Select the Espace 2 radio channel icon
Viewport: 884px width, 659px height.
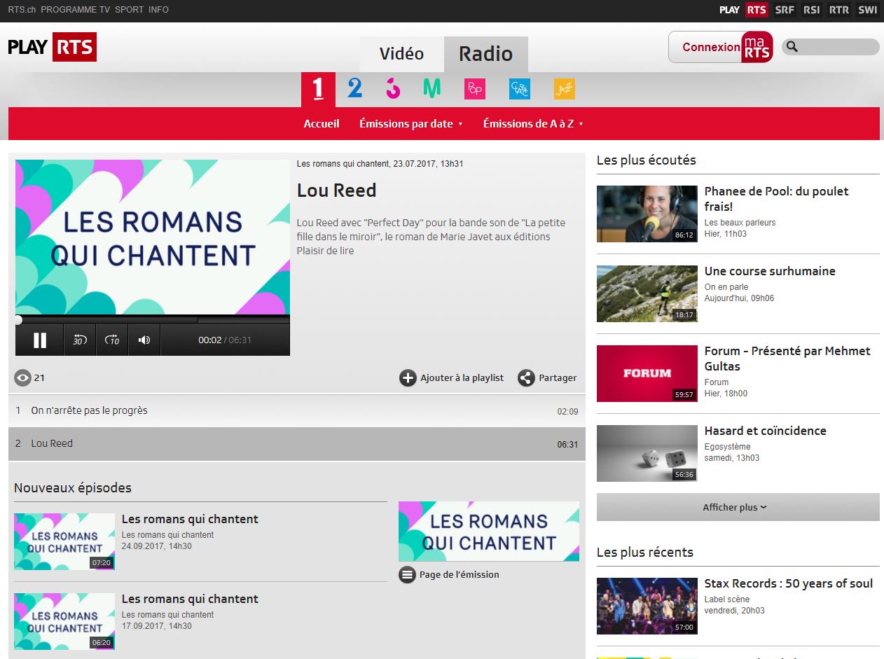point(355,88)
